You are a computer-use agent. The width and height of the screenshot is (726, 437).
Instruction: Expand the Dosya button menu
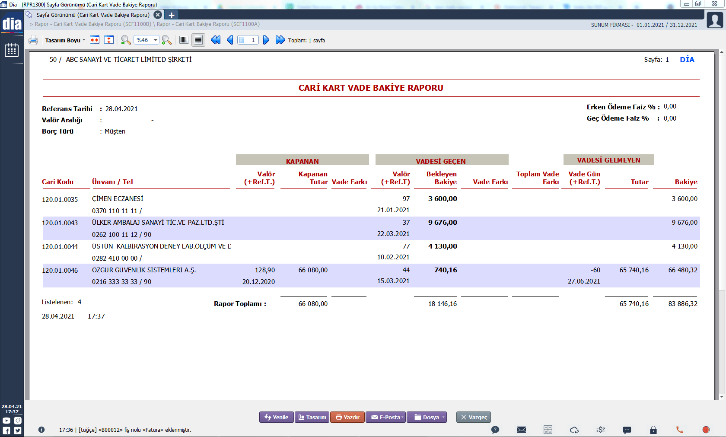pos(443,417)
